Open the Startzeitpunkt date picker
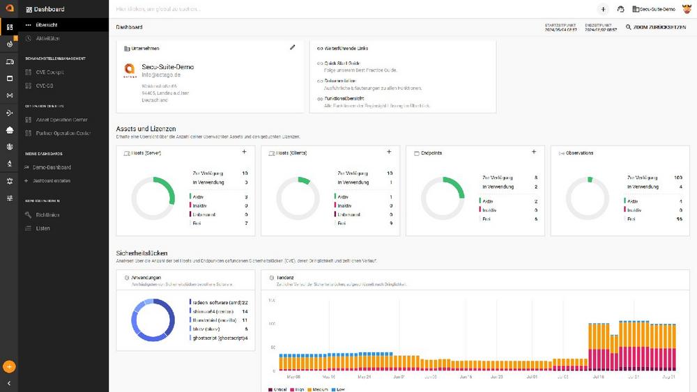The width and height of the screenshot is (697, 392). pyautogui.click(x=560, y=28)
